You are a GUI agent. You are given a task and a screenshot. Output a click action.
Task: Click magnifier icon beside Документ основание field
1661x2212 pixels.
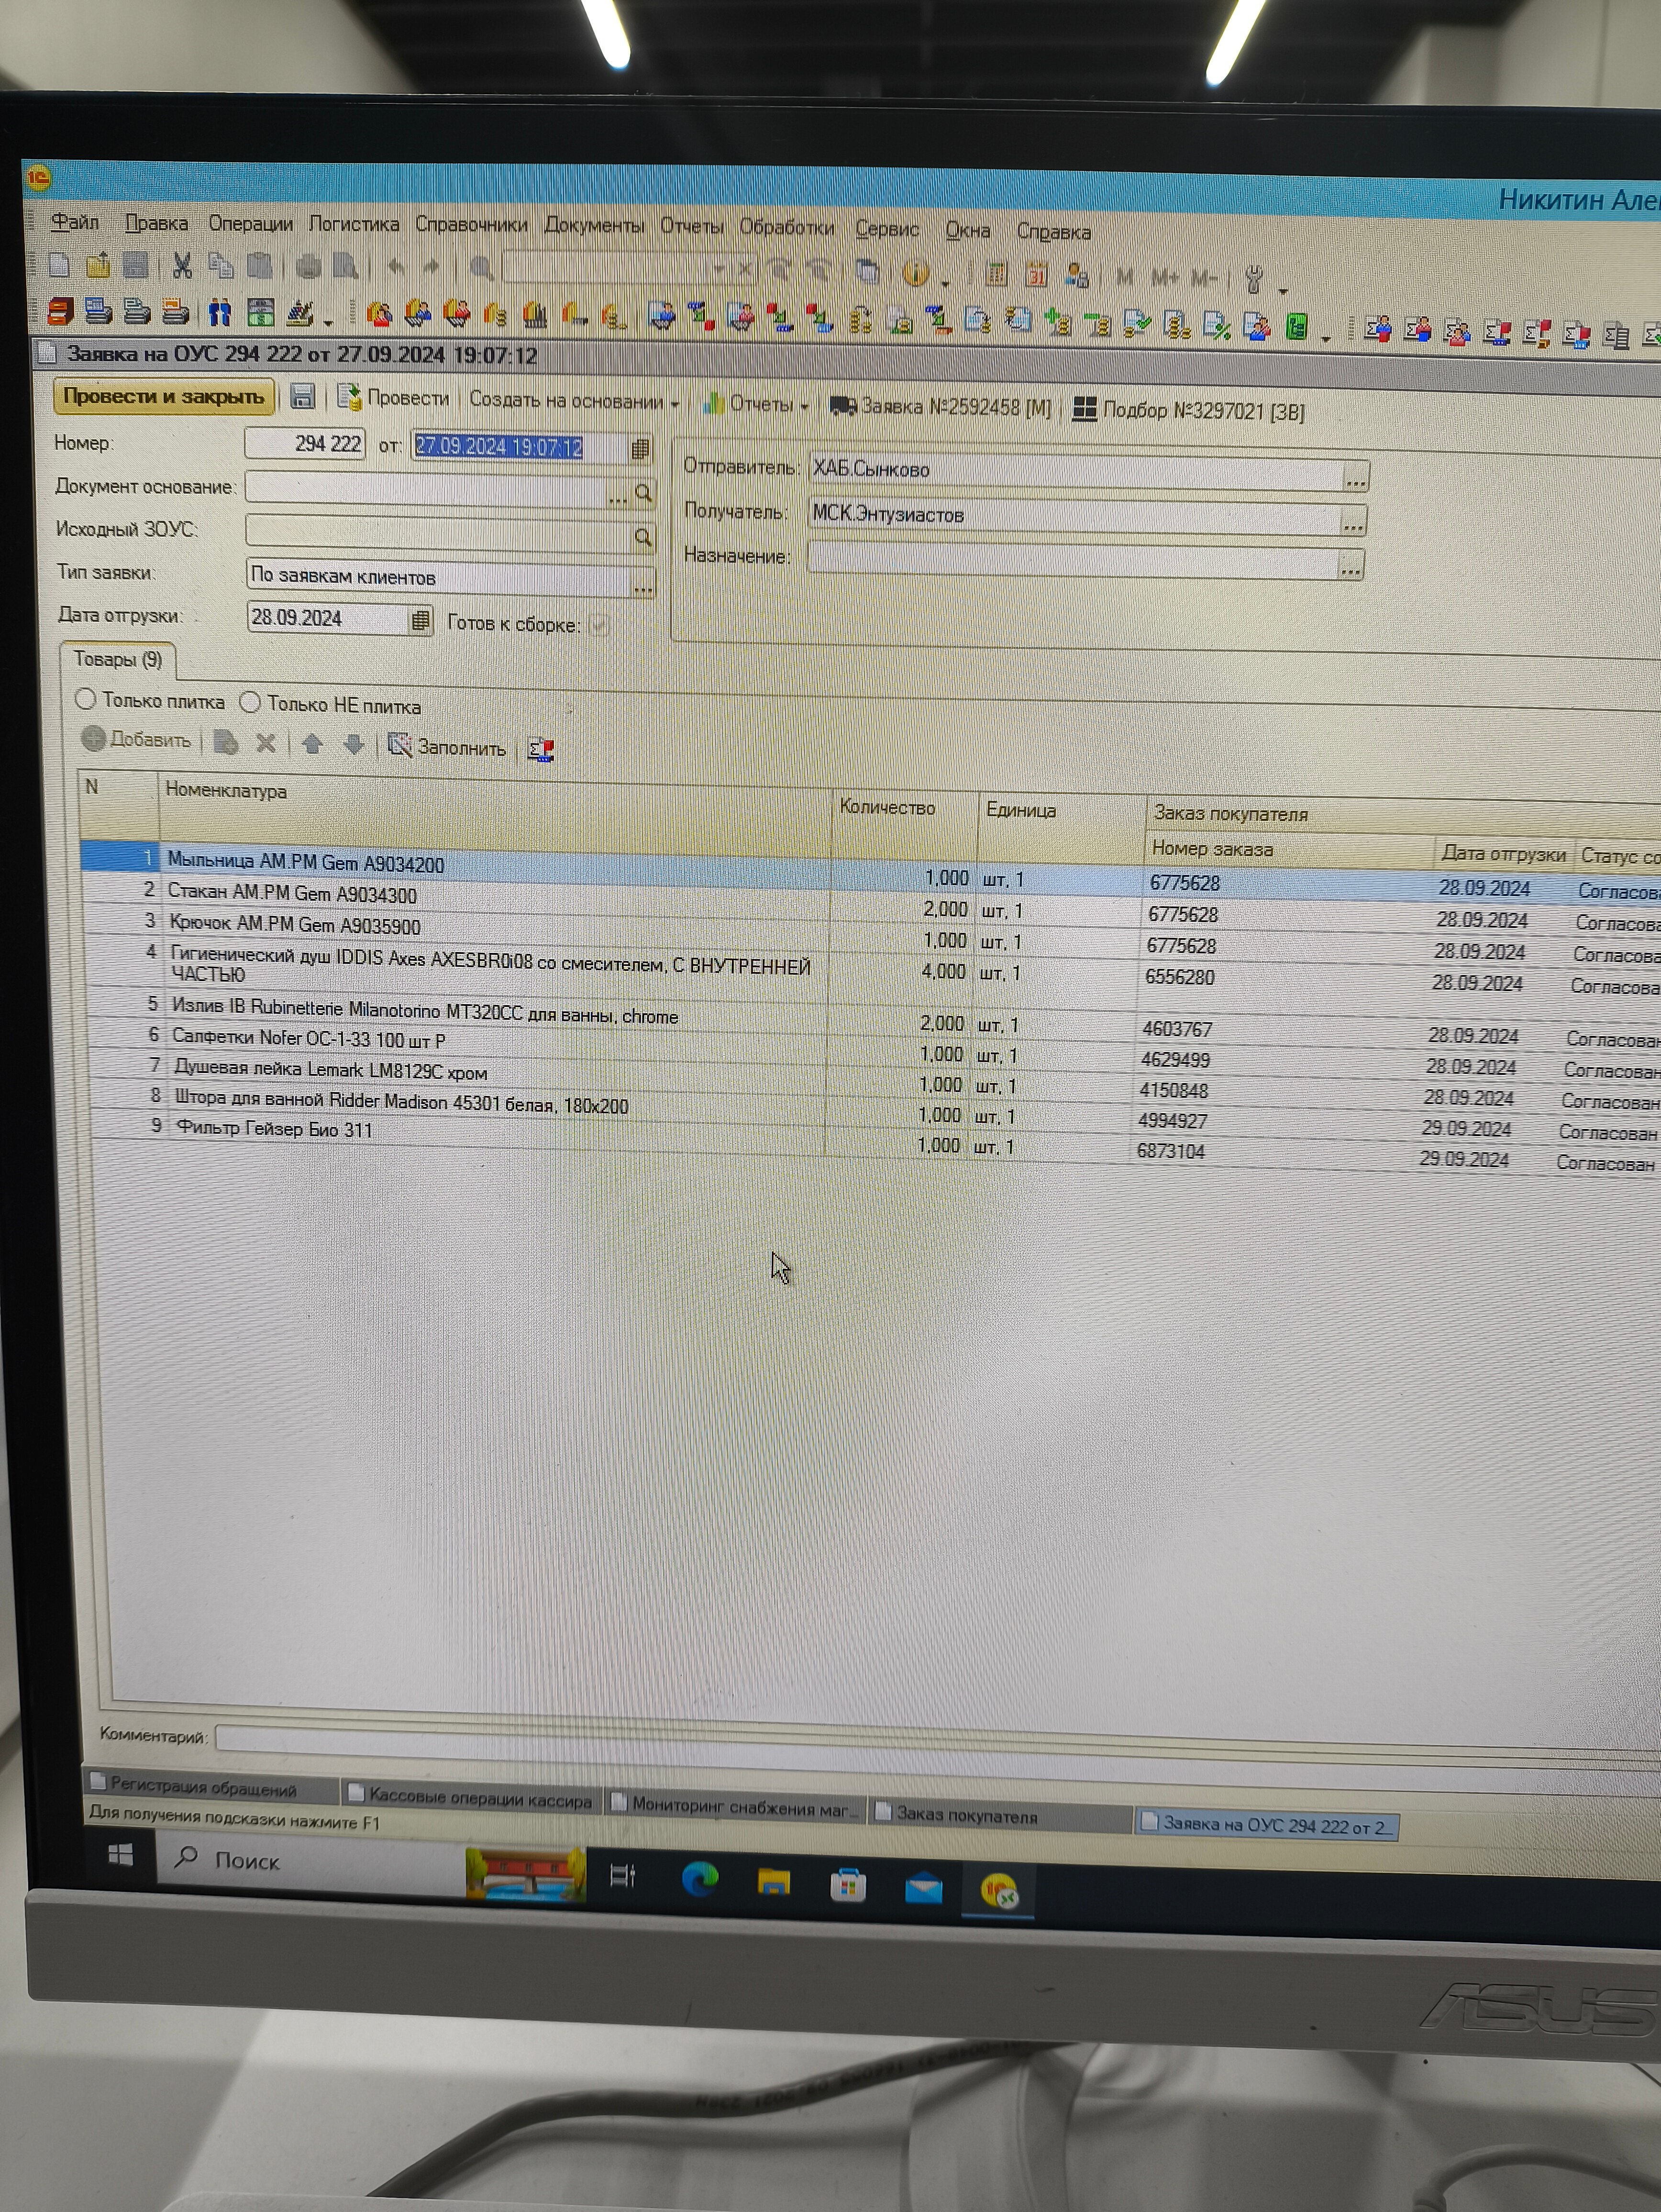point(644,493)
